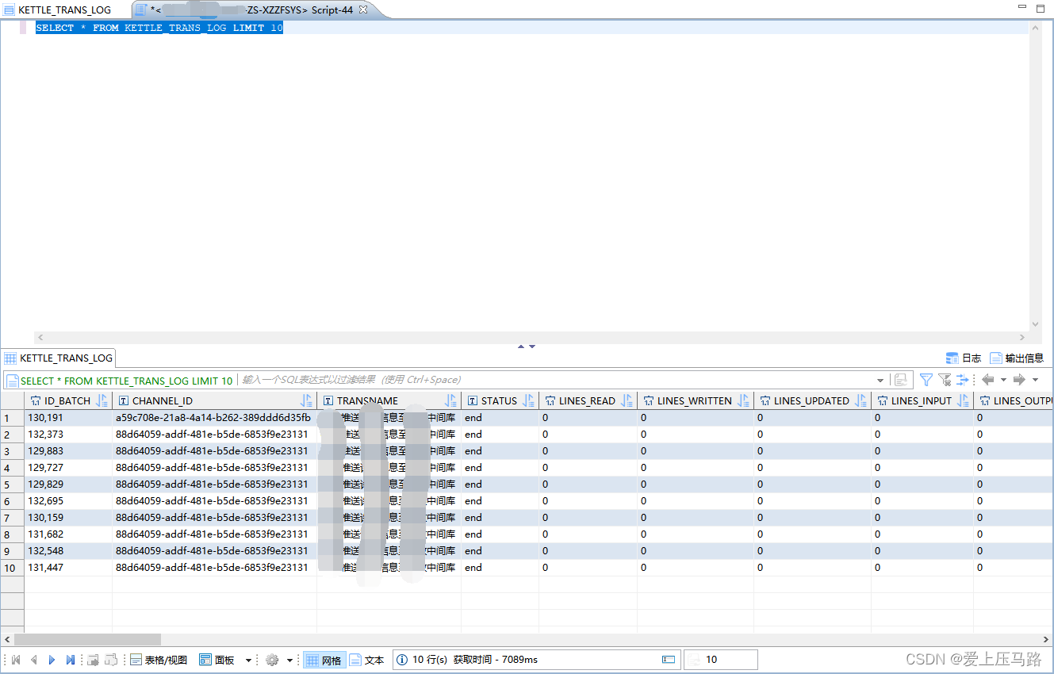The image size is (1054, 674).
Task: Jump to last row icon
Action: [71, 660]
